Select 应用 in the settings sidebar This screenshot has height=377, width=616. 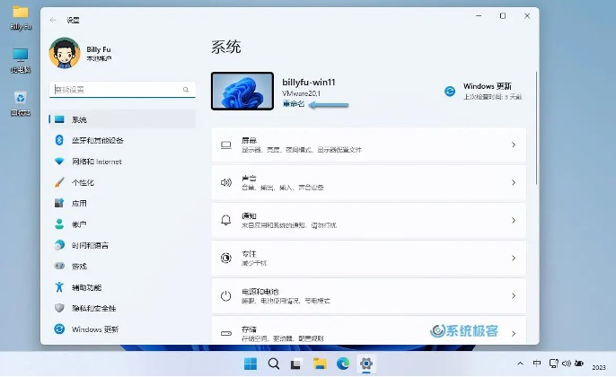[80, 203]
